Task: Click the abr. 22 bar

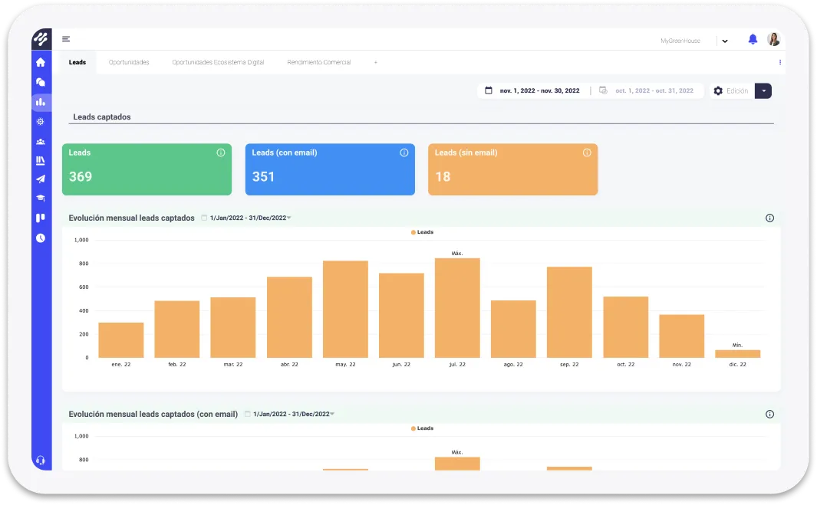Action: click(290, 317)
